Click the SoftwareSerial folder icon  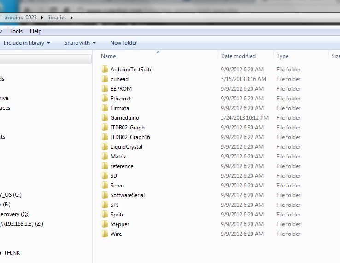click(105, 195)
